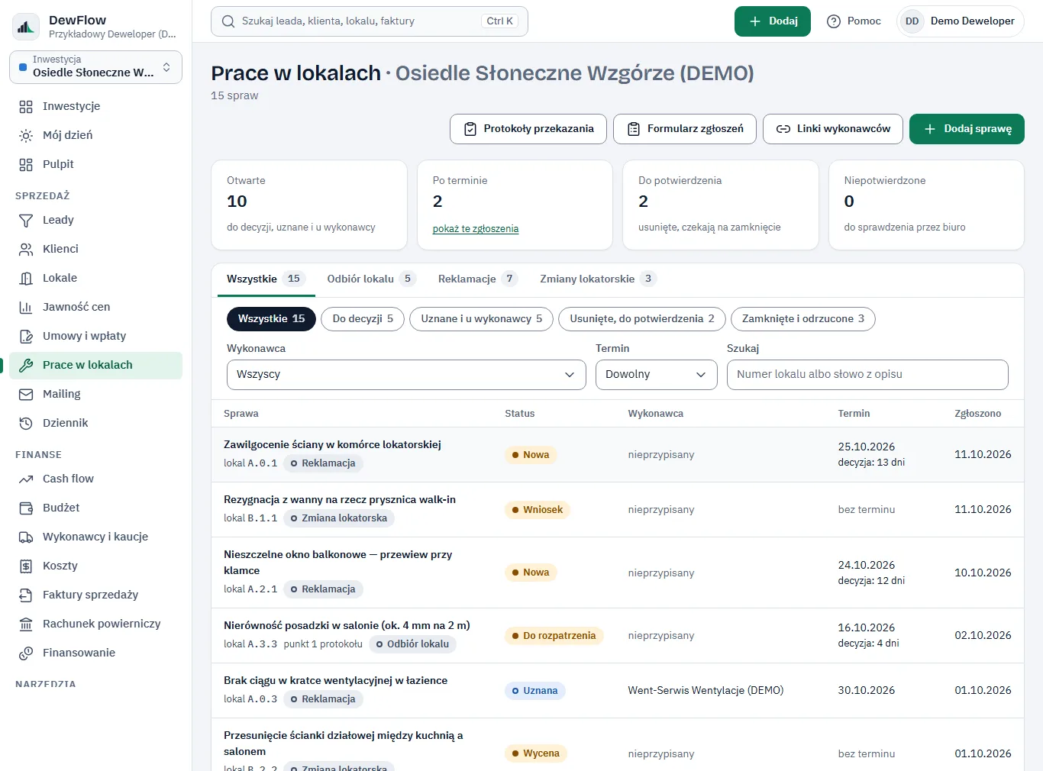Viewport: 1043px width, 771px height.
Task: Open the Termin dropdown set to Dowolny
Action: 657,375
